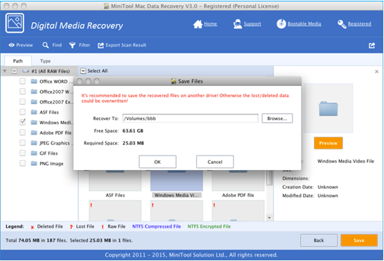Click the Windows Medi... folder icon in tree
The width and height of the screenshot is (384, 261).
[x=34, y=122]
